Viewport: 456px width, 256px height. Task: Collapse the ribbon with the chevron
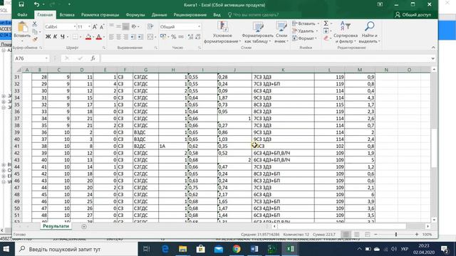pos(433,48)
